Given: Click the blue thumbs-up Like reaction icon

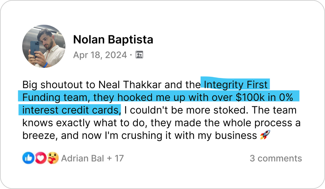Looking at the screenshot, I should [28, 158].
